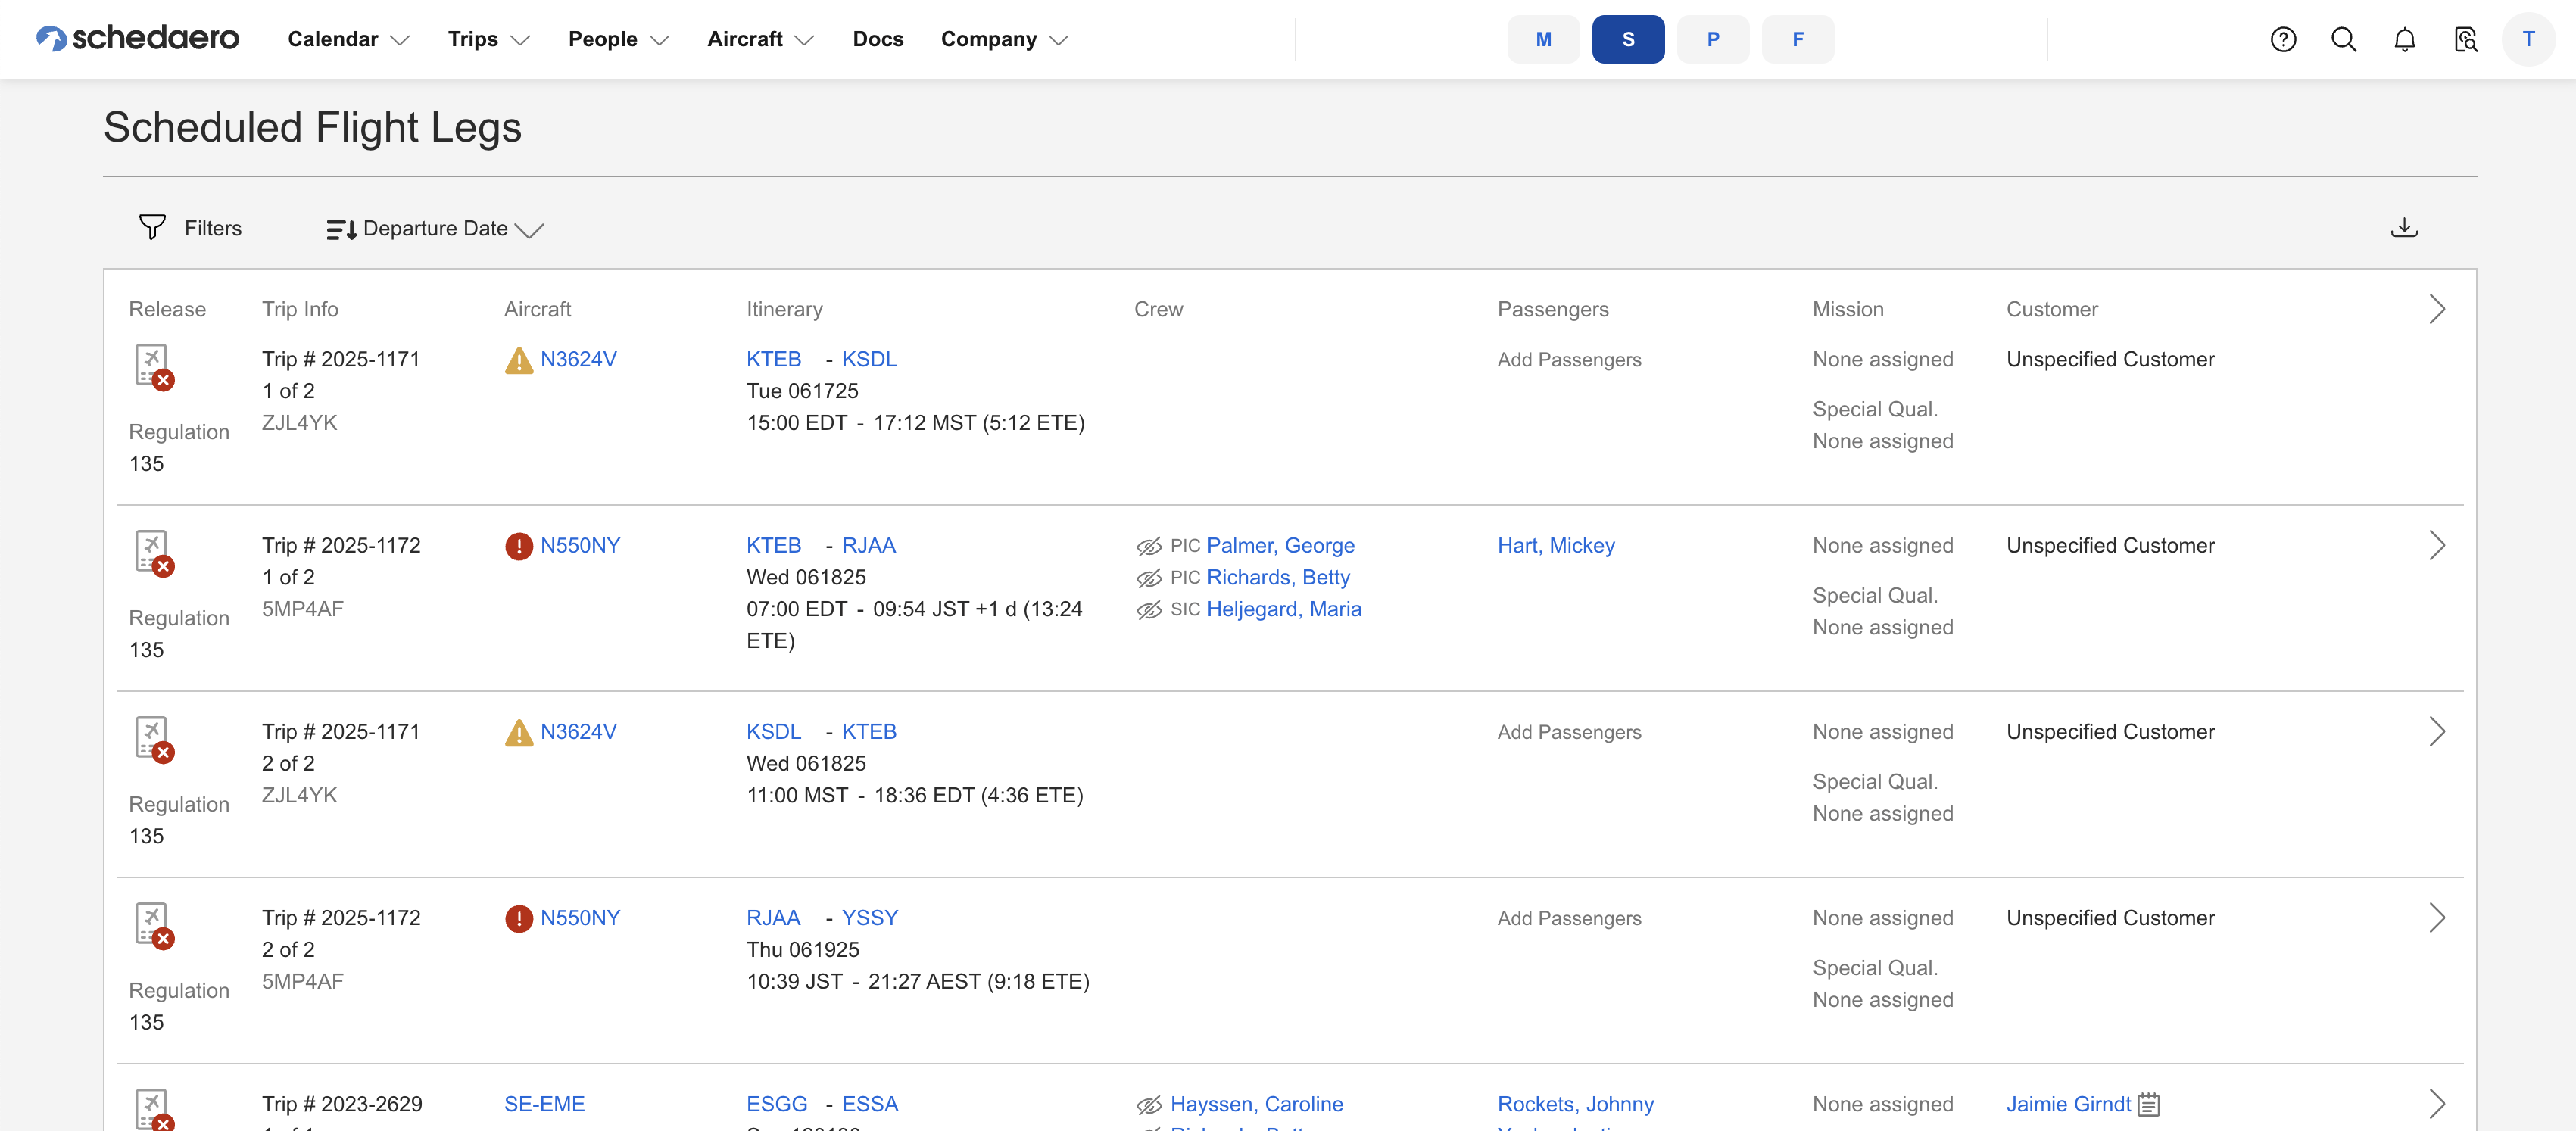Click release icon for KTEB - KSDL leg

point(154,367)
